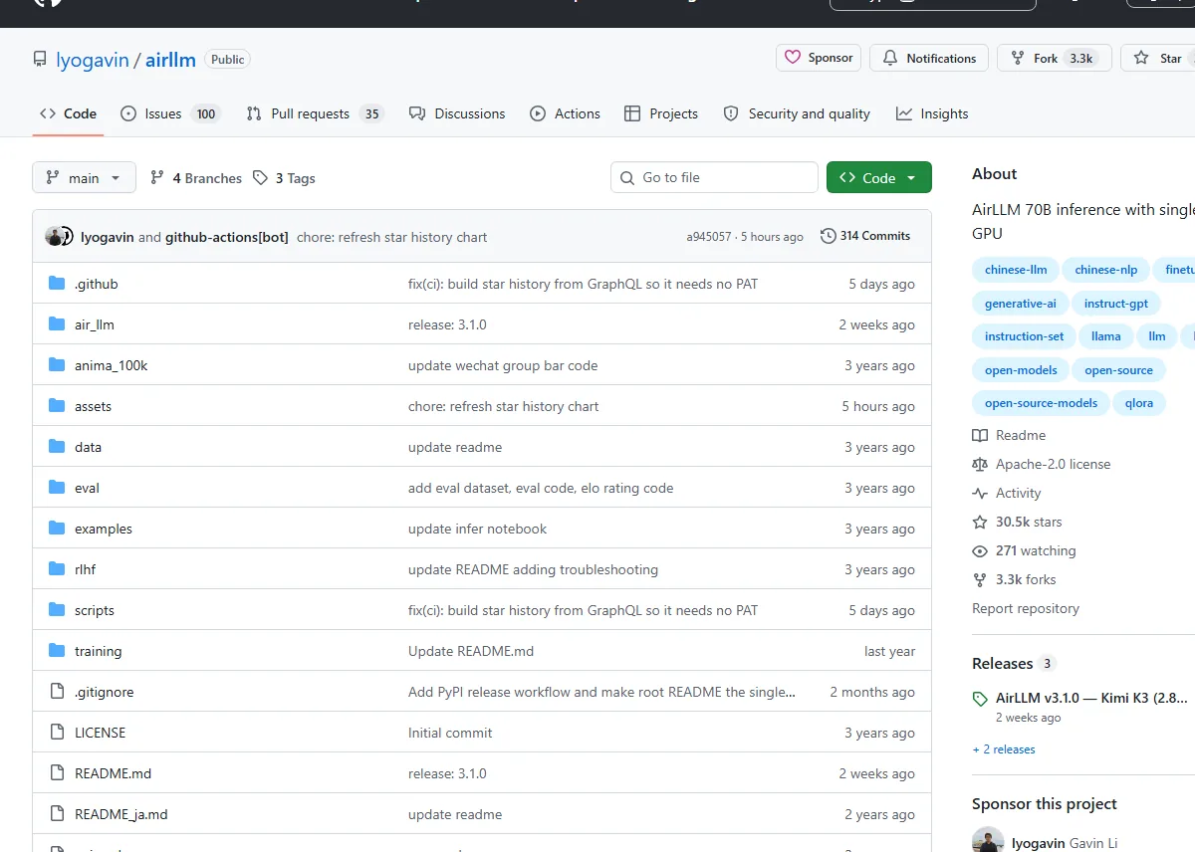1195x852 pixels.
Task: Open the Pull requests tab
Action: 315,113
